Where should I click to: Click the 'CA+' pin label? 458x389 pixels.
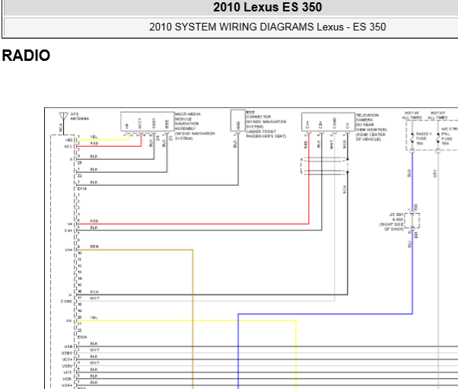click(x=68, y=231)
